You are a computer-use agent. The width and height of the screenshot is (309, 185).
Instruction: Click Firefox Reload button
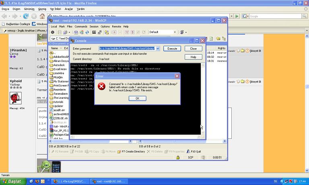(x=26, y=16)
